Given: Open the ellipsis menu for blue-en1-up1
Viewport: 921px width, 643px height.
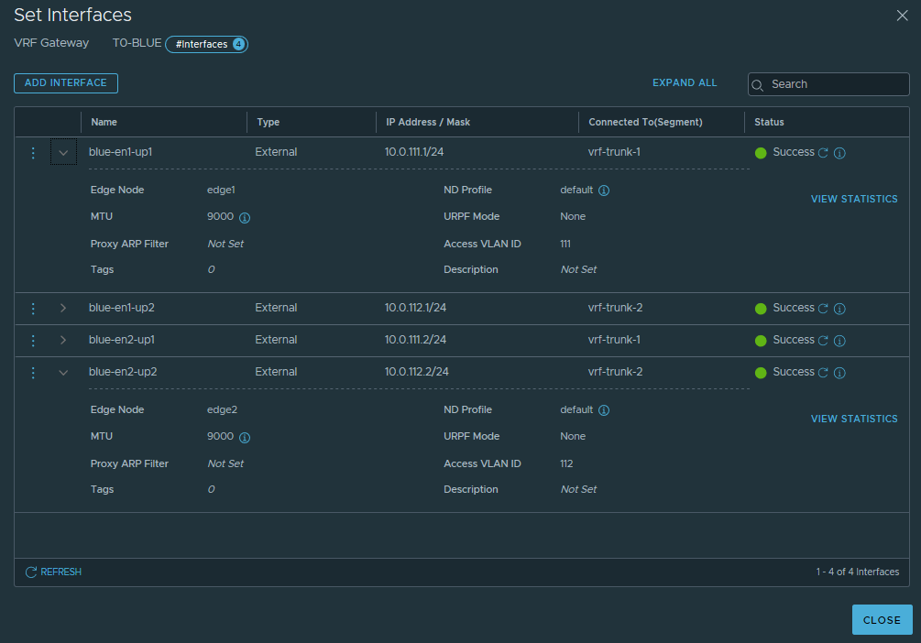Looking at the screenshot, I should point(33,152).
